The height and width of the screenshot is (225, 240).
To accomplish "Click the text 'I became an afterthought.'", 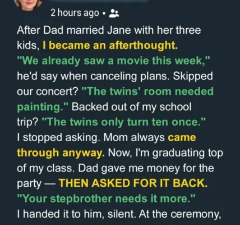I will click(110, 46).
